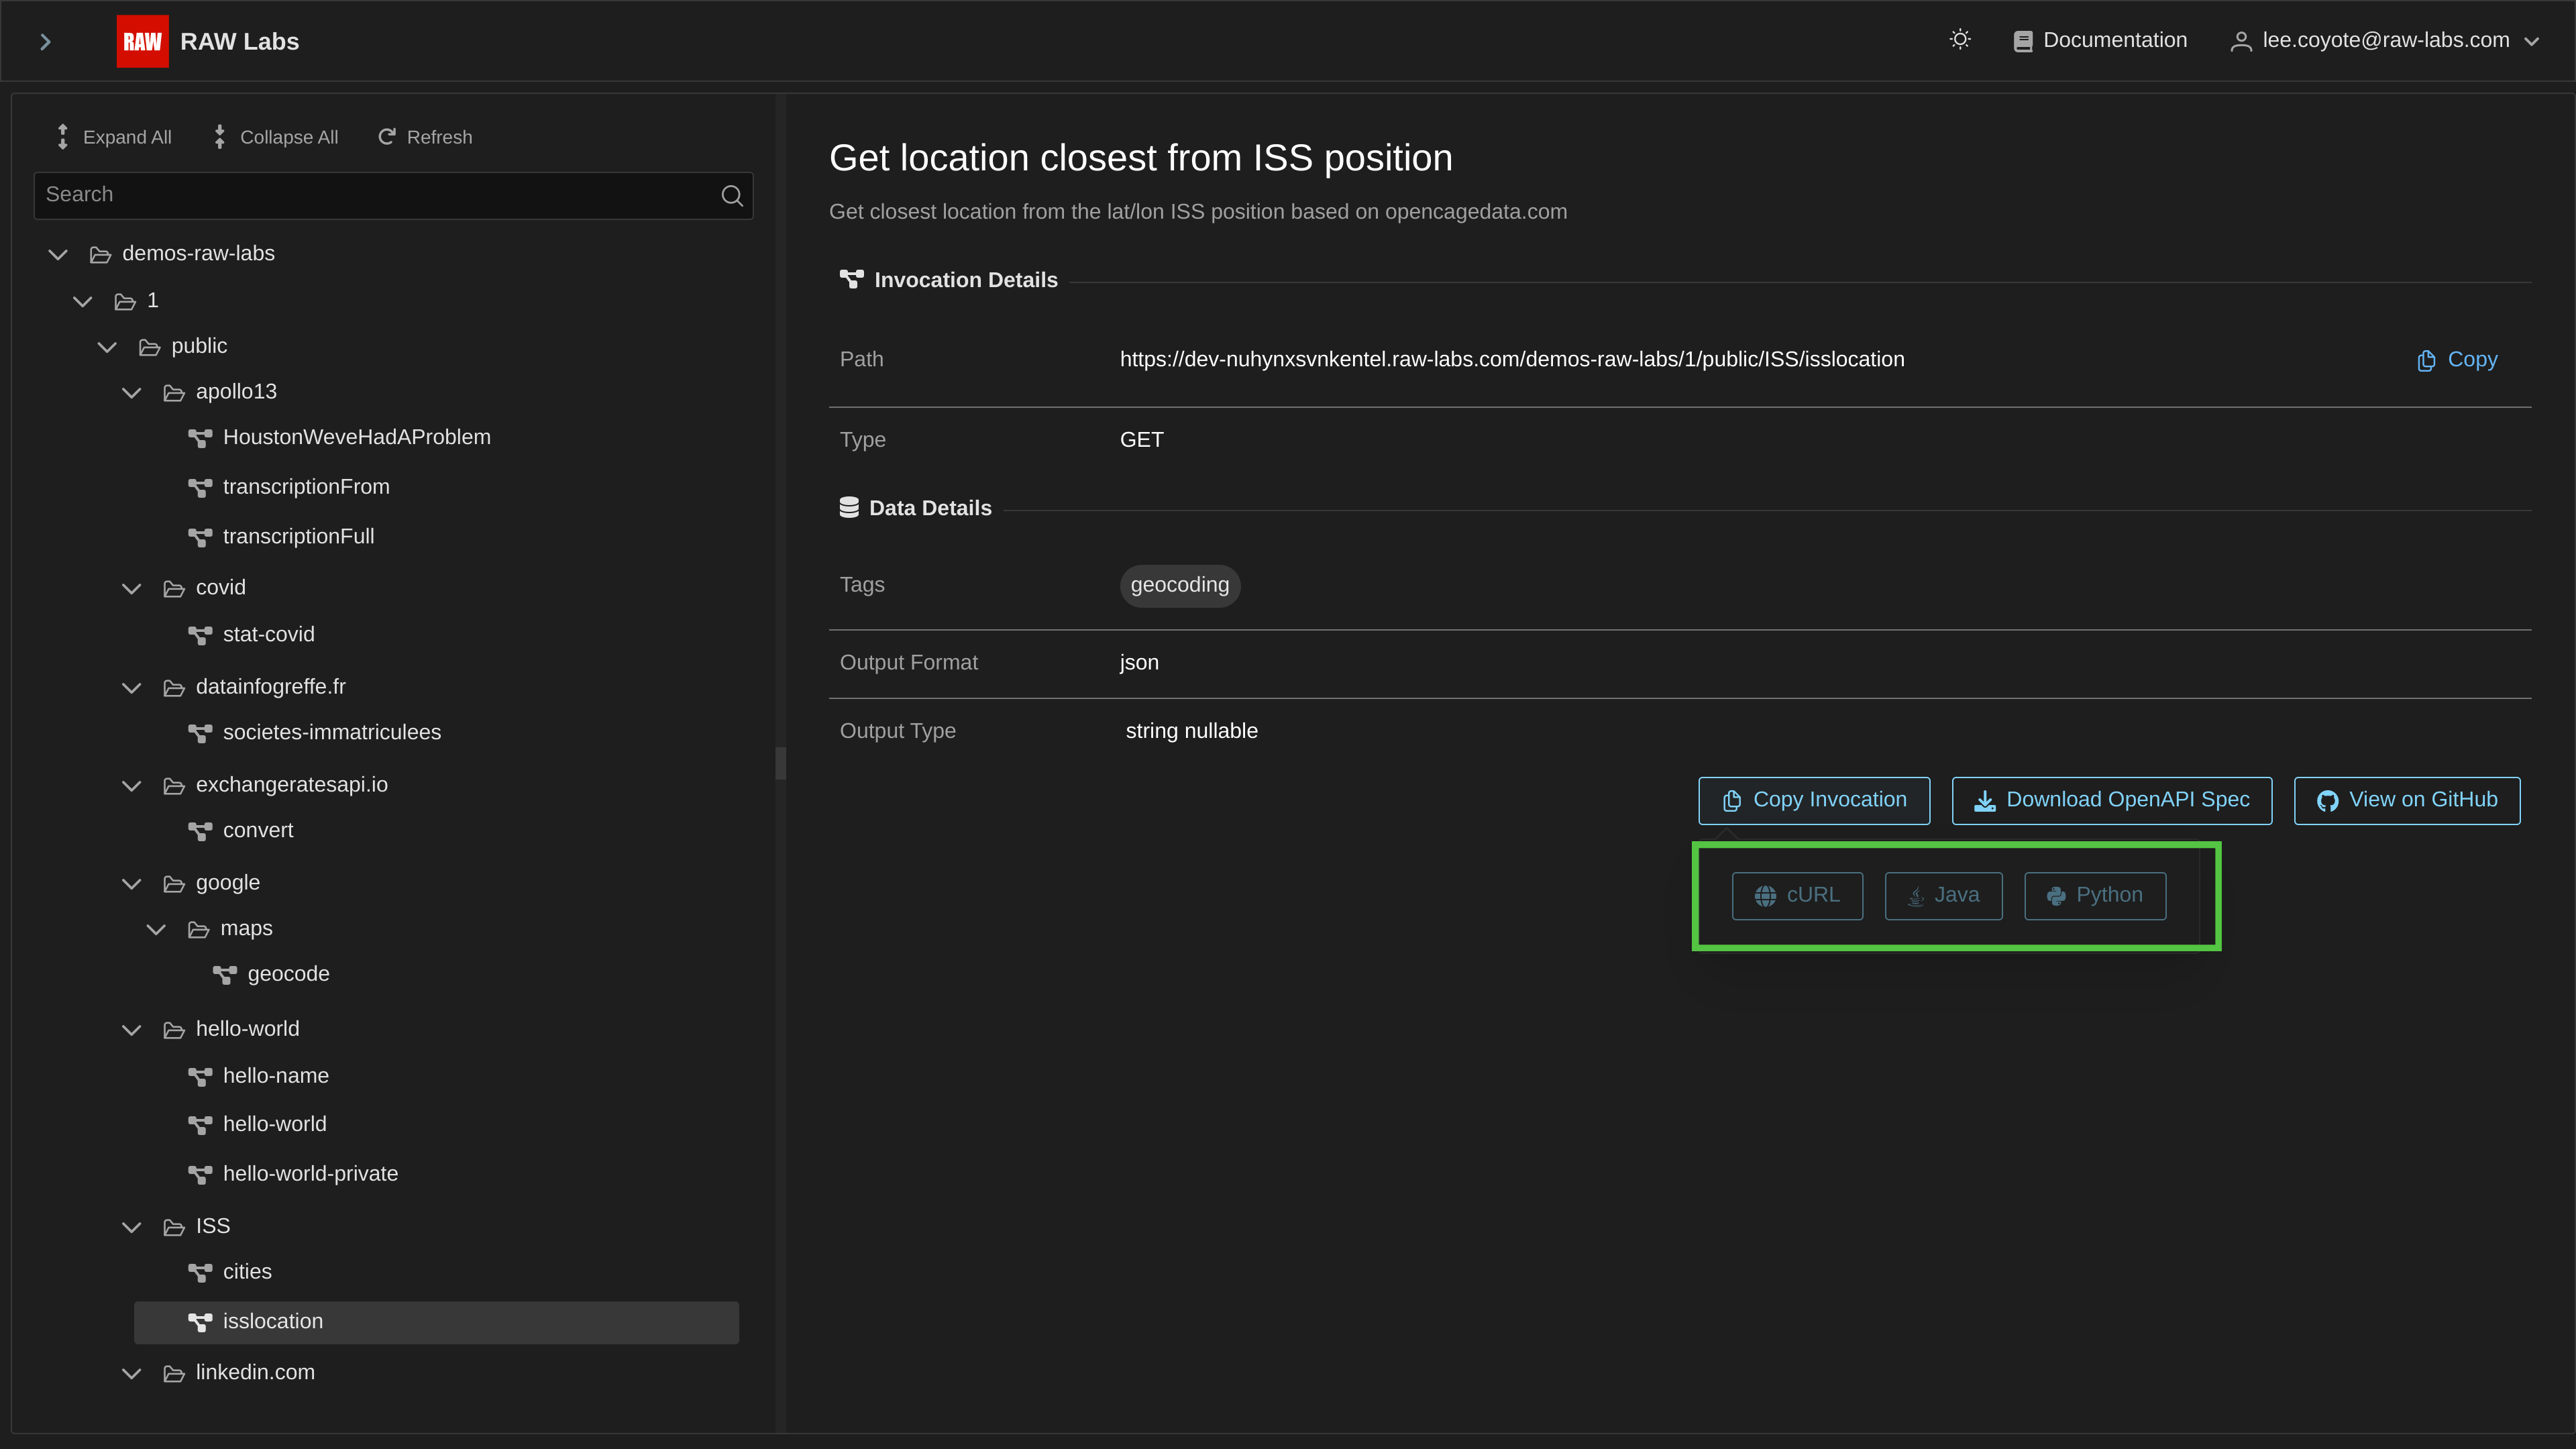The height and width of the screenshot is (1449, 2576).
Task: Select the islocation endpoint row
Action: (436, 1322)
